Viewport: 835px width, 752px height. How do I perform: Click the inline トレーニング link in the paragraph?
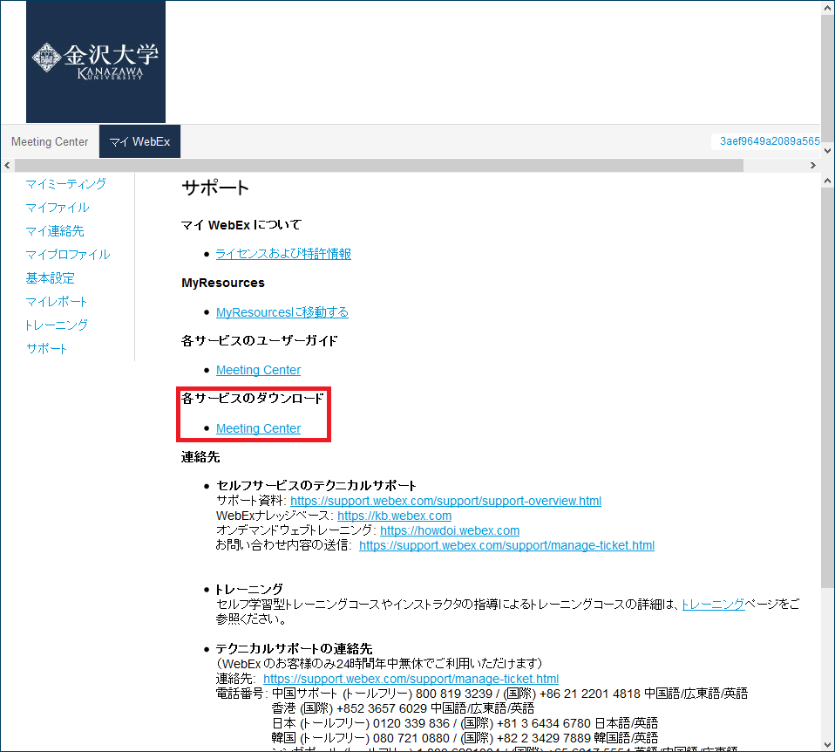tap(713, 605)
